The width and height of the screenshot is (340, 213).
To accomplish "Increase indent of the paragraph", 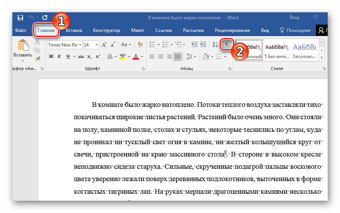I will coord(203,45).
